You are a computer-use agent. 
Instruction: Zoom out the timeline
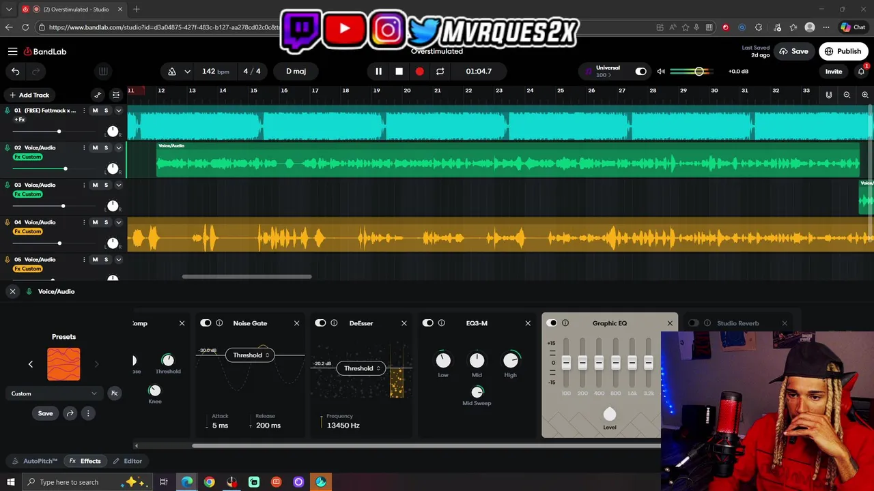[847, 95]
